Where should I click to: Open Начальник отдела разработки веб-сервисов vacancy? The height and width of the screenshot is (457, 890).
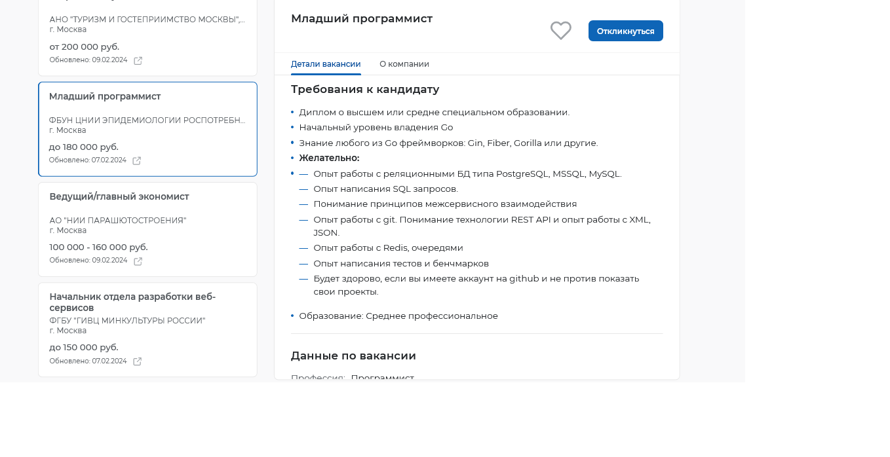(x=132, y=302)
